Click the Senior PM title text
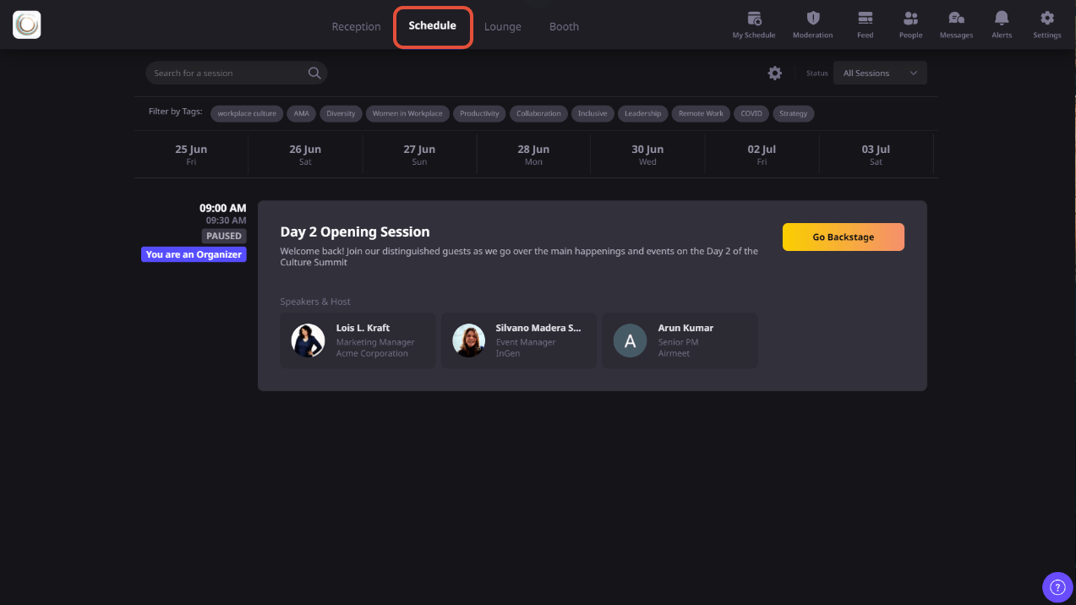The width and height of the screenshot is (1076, 605). (x=678, y=342)
